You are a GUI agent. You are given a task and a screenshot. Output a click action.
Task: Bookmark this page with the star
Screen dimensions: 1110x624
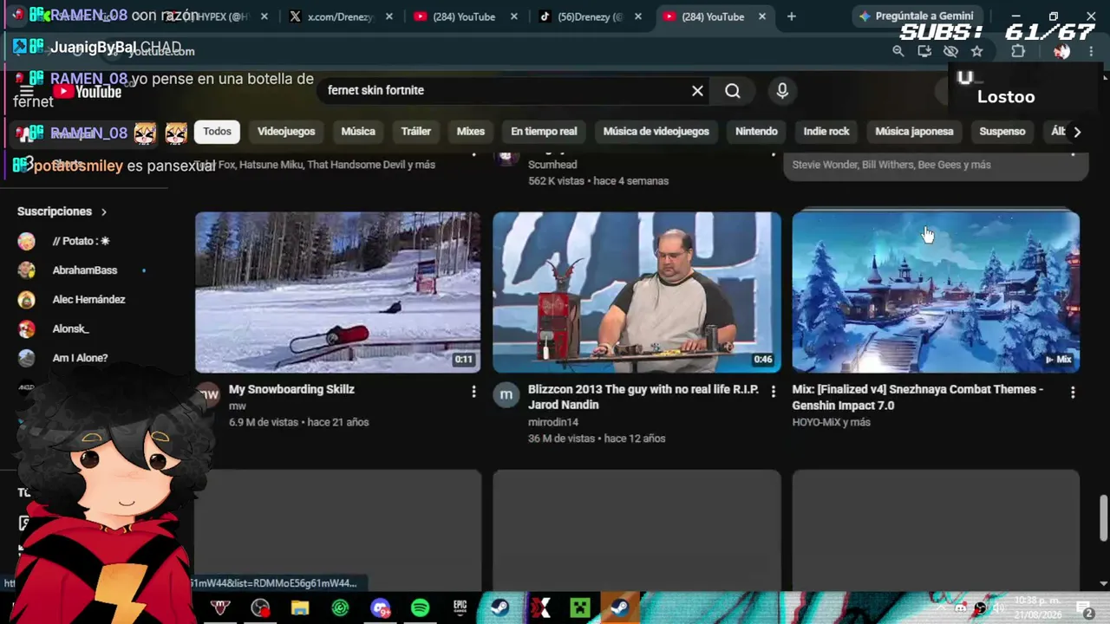tap(977, 51)
